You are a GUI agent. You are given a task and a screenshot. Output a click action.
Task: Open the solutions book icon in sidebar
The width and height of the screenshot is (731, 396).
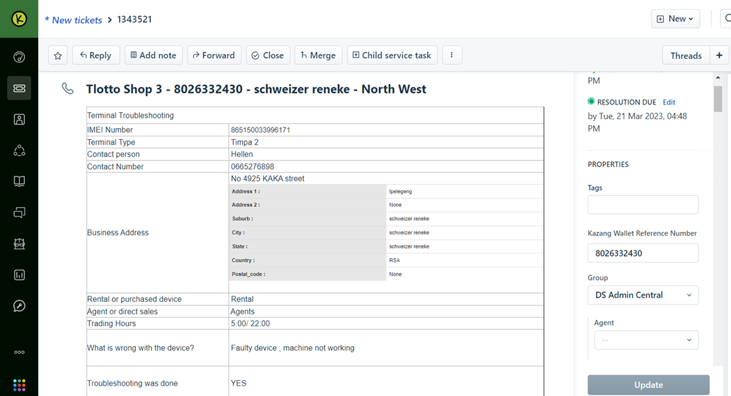pos(19,181)
